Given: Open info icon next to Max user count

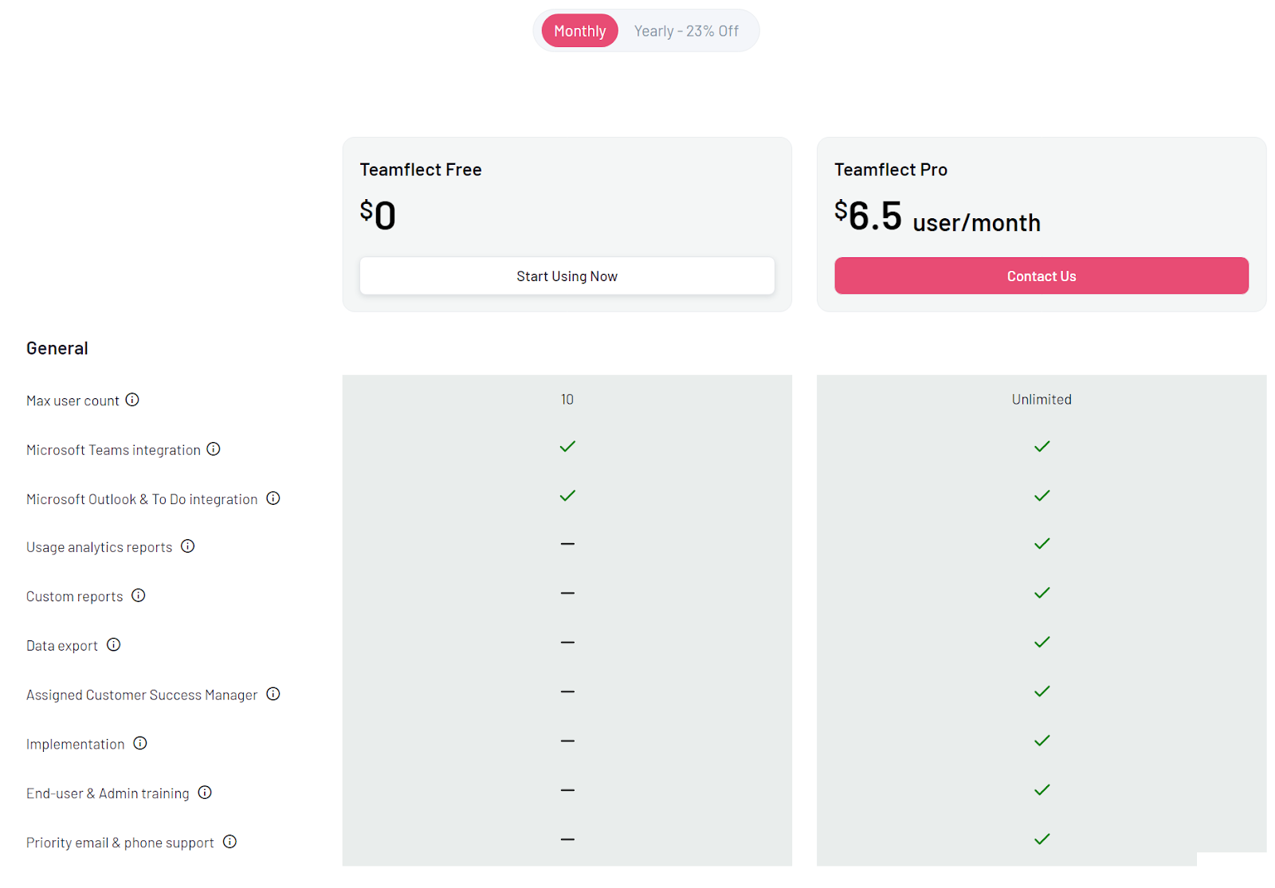Looking at the screenshot, I should [132, 400].
